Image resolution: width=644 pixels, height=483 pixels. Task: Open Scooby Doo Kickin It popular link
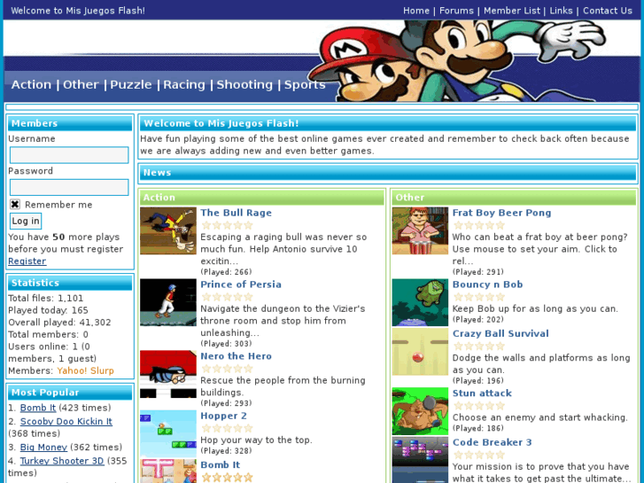click(x=66, y=421)
